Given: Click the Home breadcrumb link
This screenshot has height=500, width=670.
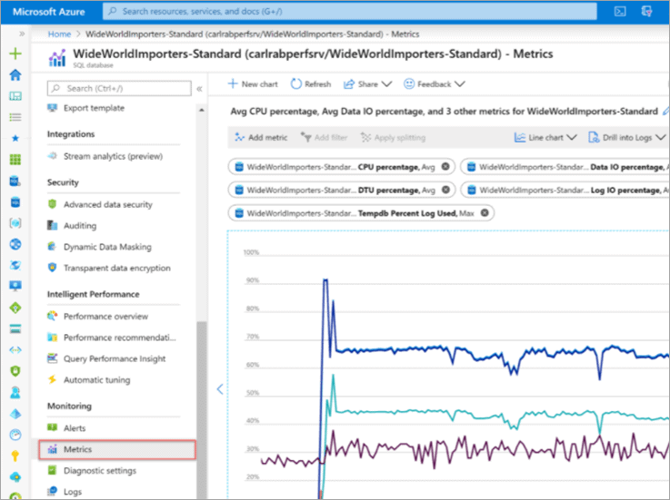Looking at the screenshot, I should tap(59, 34).
